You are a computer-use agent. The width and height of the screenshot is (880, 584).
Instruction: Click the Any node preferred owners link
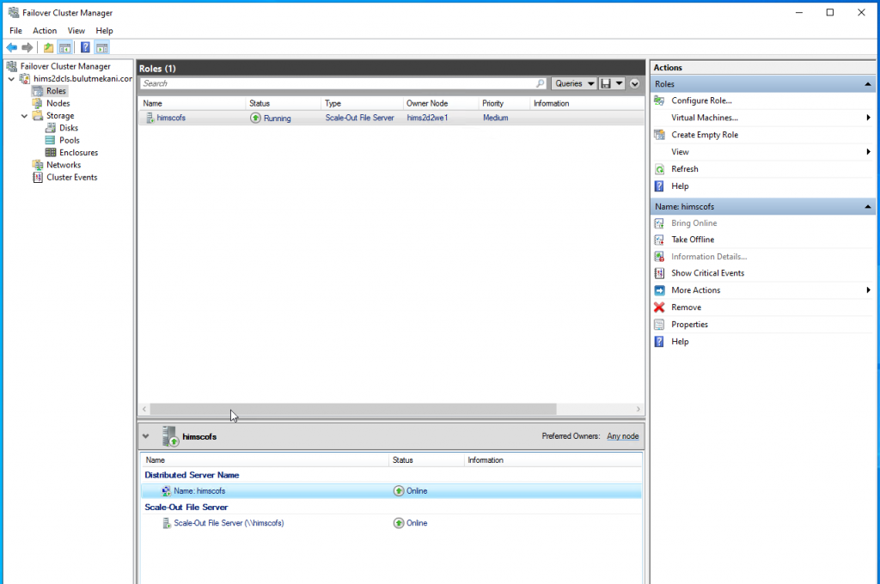(x=622, y=436)
